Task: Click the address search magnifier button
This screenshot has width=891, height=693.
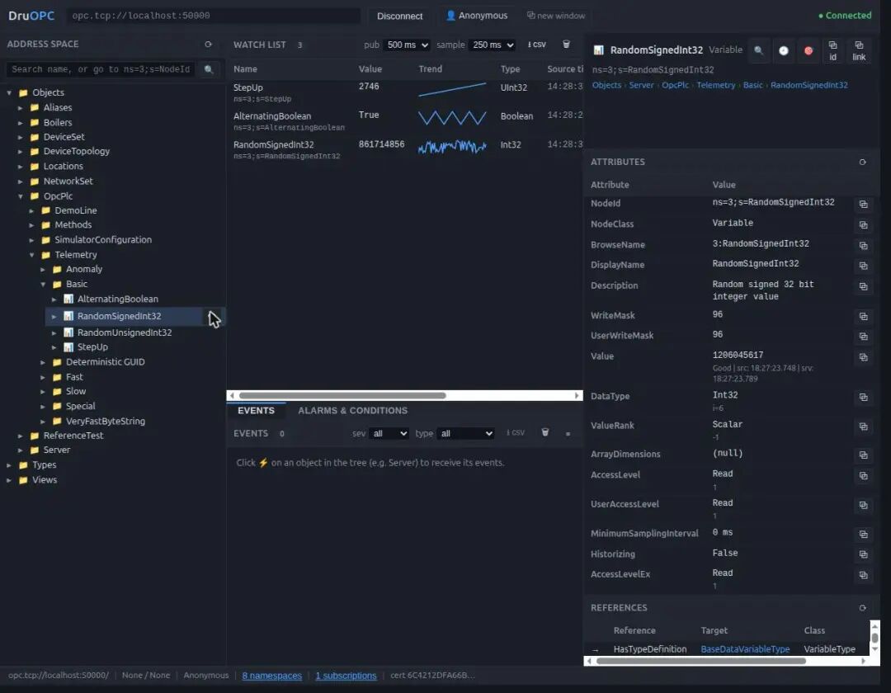Action: (x=209, y=69)
